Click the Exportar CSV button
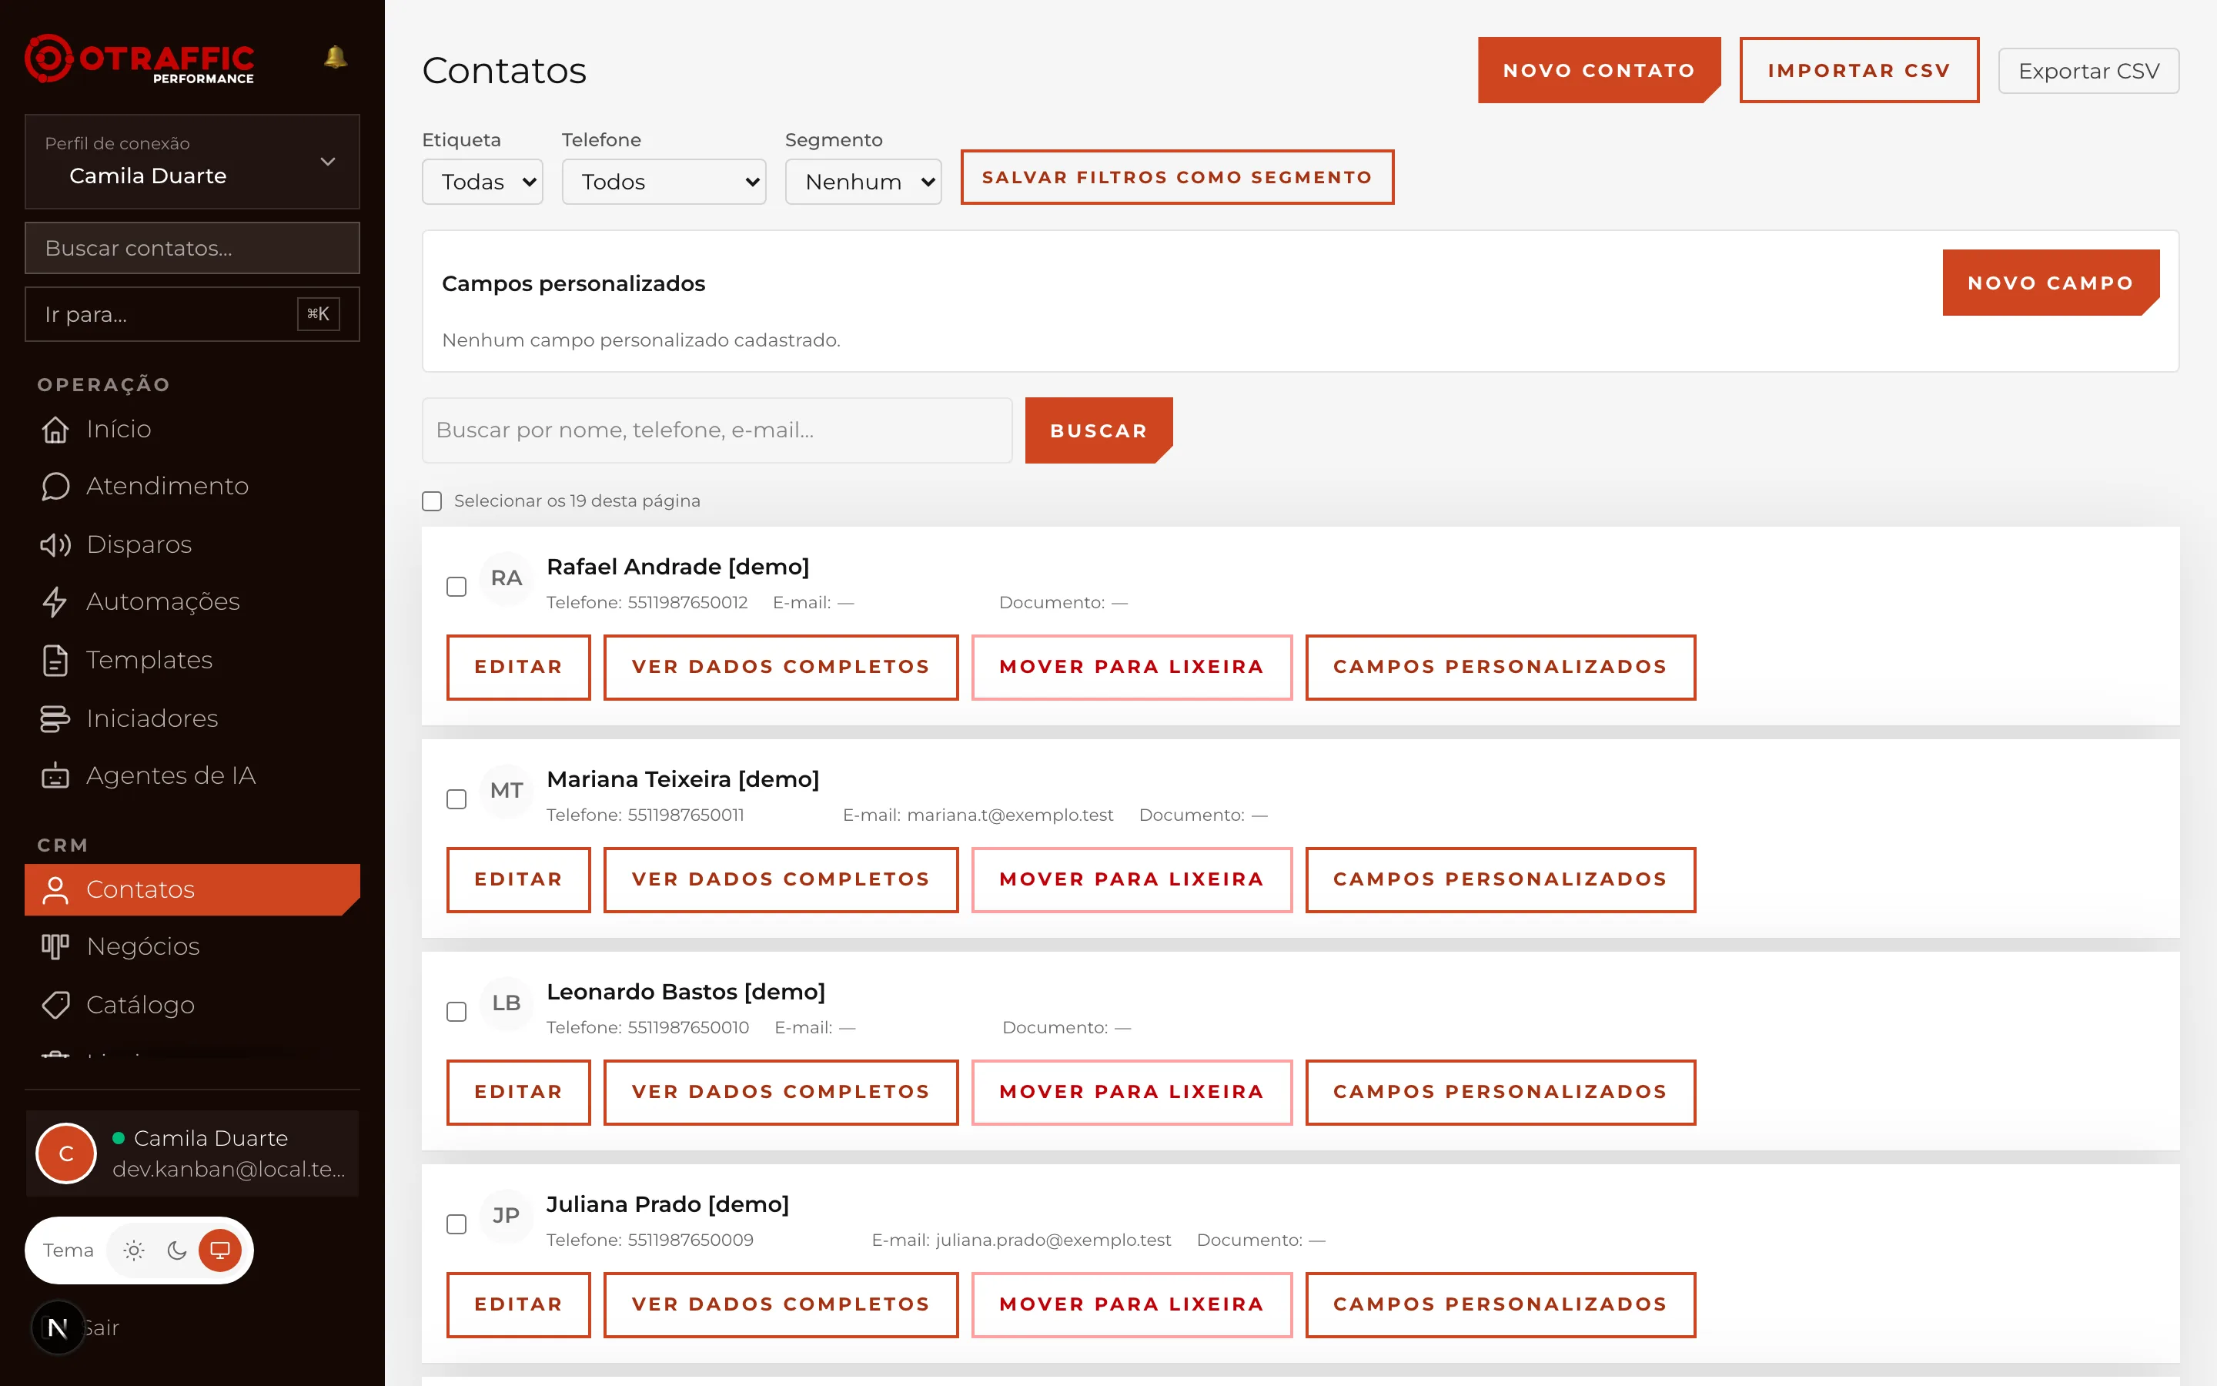Image resolution: width=2217 pixels, height=1386 pixels. coord(2088,71)
